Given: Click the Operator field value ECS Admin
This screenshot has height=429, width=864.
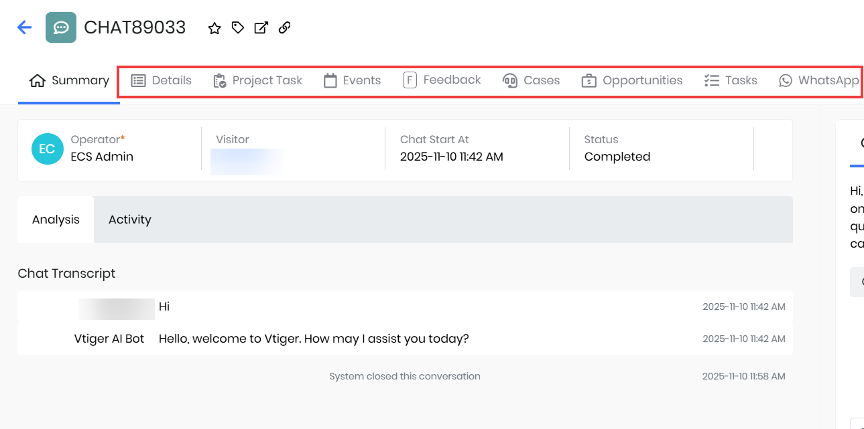Looking at the screenshot, I should [x=102, y=157].
